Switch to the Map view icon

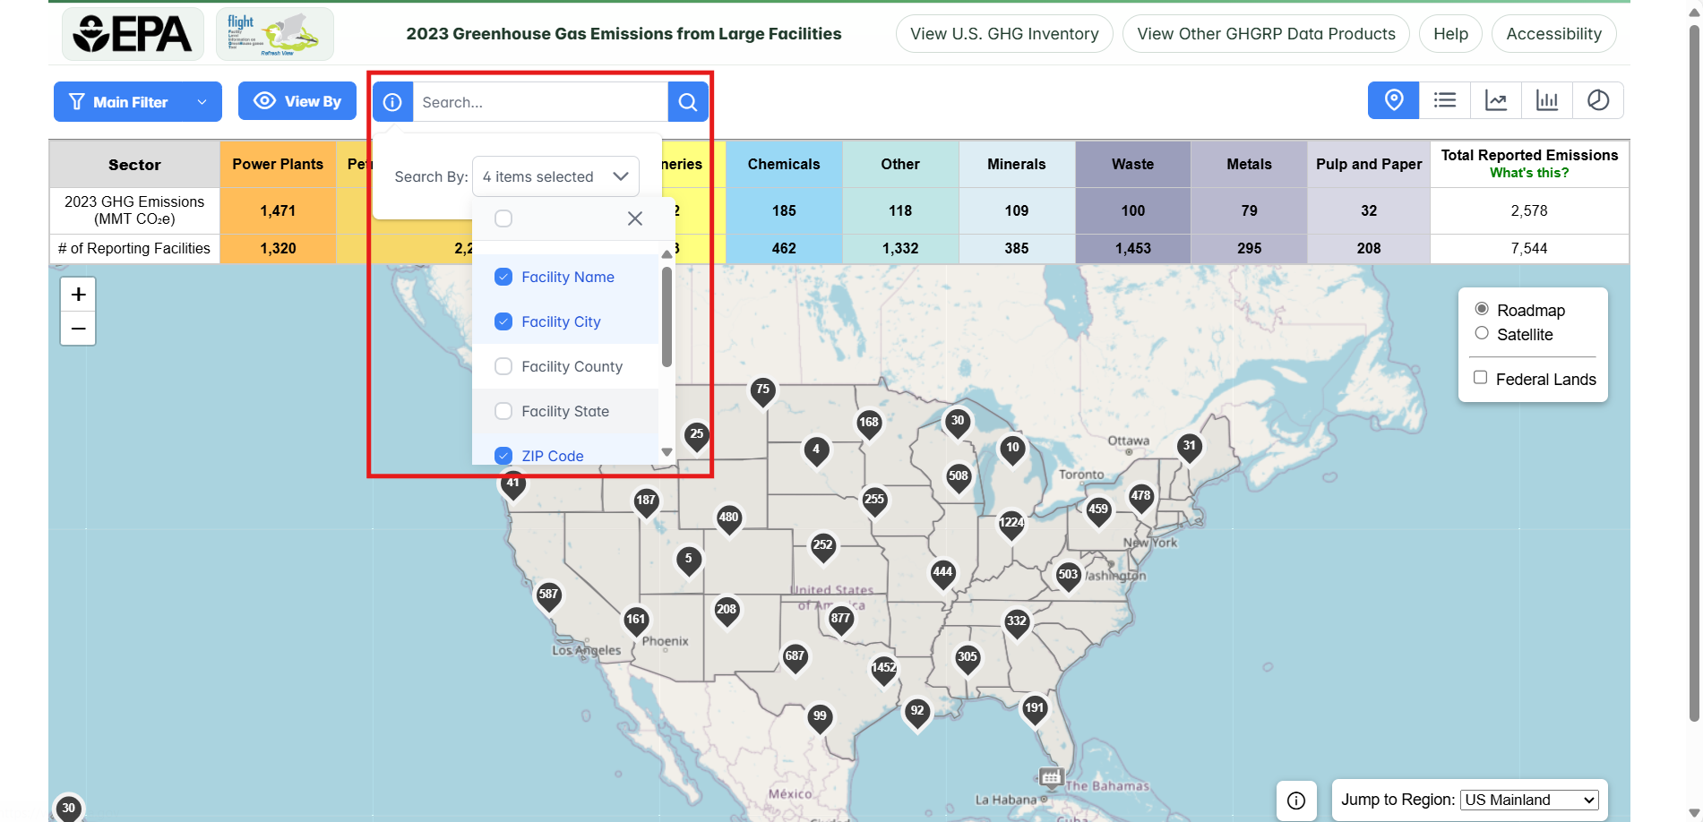coord(1393,100)
